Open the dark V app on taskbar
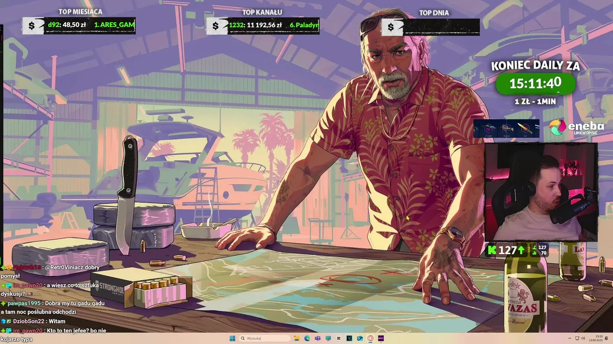This screenshot has width=613, height=344. click(349, 338)
